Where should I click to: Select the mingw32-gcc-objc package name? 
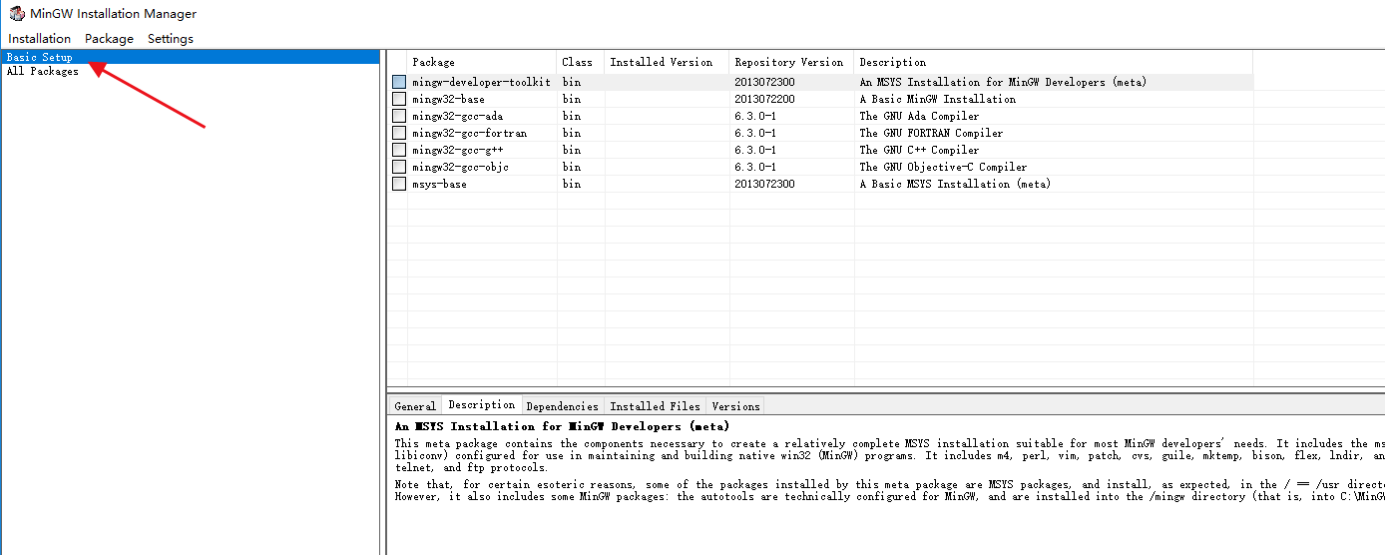(x=461, y=167)
